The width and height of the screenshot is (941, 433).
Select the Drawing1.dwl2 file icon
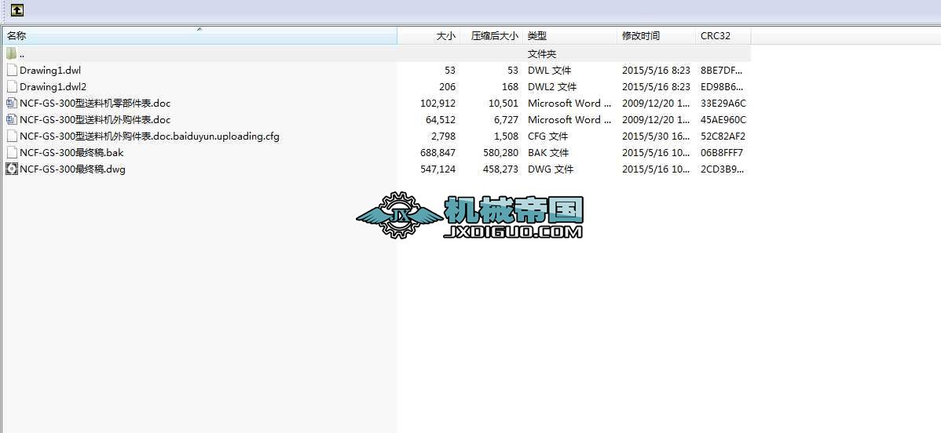pyautogui.click(x=12, y=86)
